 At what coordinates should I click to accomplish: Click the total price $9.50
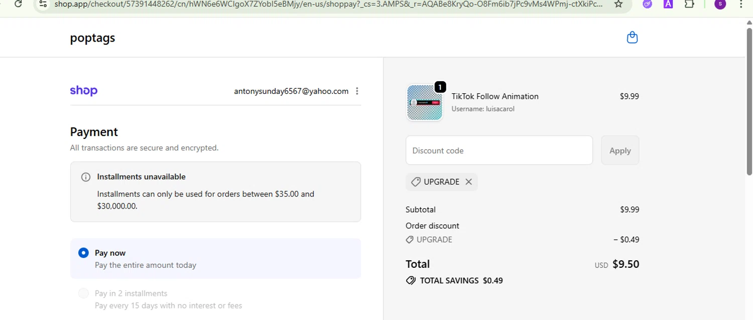click(x=625, y=264)
